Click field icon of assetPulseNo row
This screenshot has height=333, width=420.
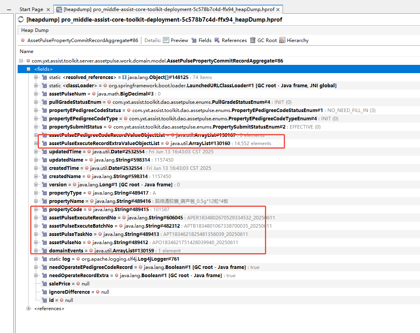coord(44,242)
